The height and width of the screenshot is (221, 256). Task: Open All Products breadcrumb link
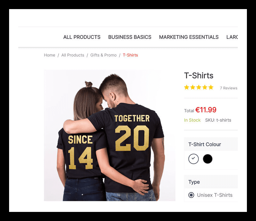tap(73, 55)
